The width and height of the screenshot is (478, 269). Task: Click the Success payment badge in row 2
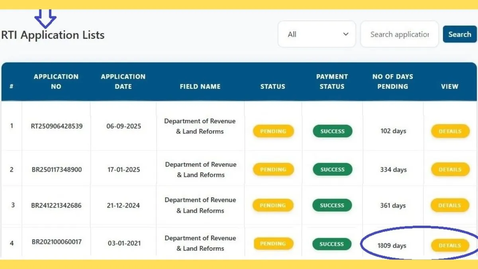pos(332,169)
